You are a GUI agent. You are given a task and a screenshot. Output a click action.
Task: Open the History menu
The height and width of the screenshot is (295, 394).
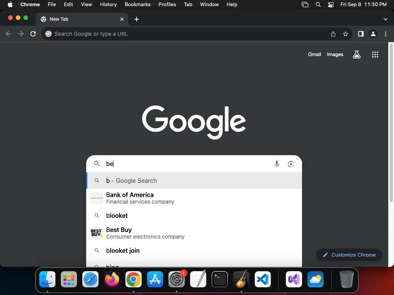pyautogui.click(x=108, y=5)
